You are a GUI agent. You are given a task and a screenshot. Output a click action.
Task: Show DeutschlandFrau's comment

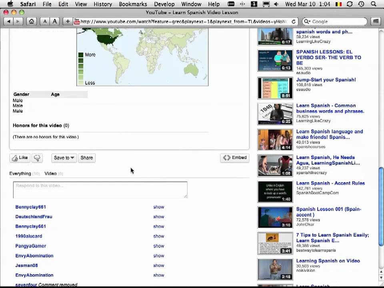pyautogui.click(x=159, y=217)
